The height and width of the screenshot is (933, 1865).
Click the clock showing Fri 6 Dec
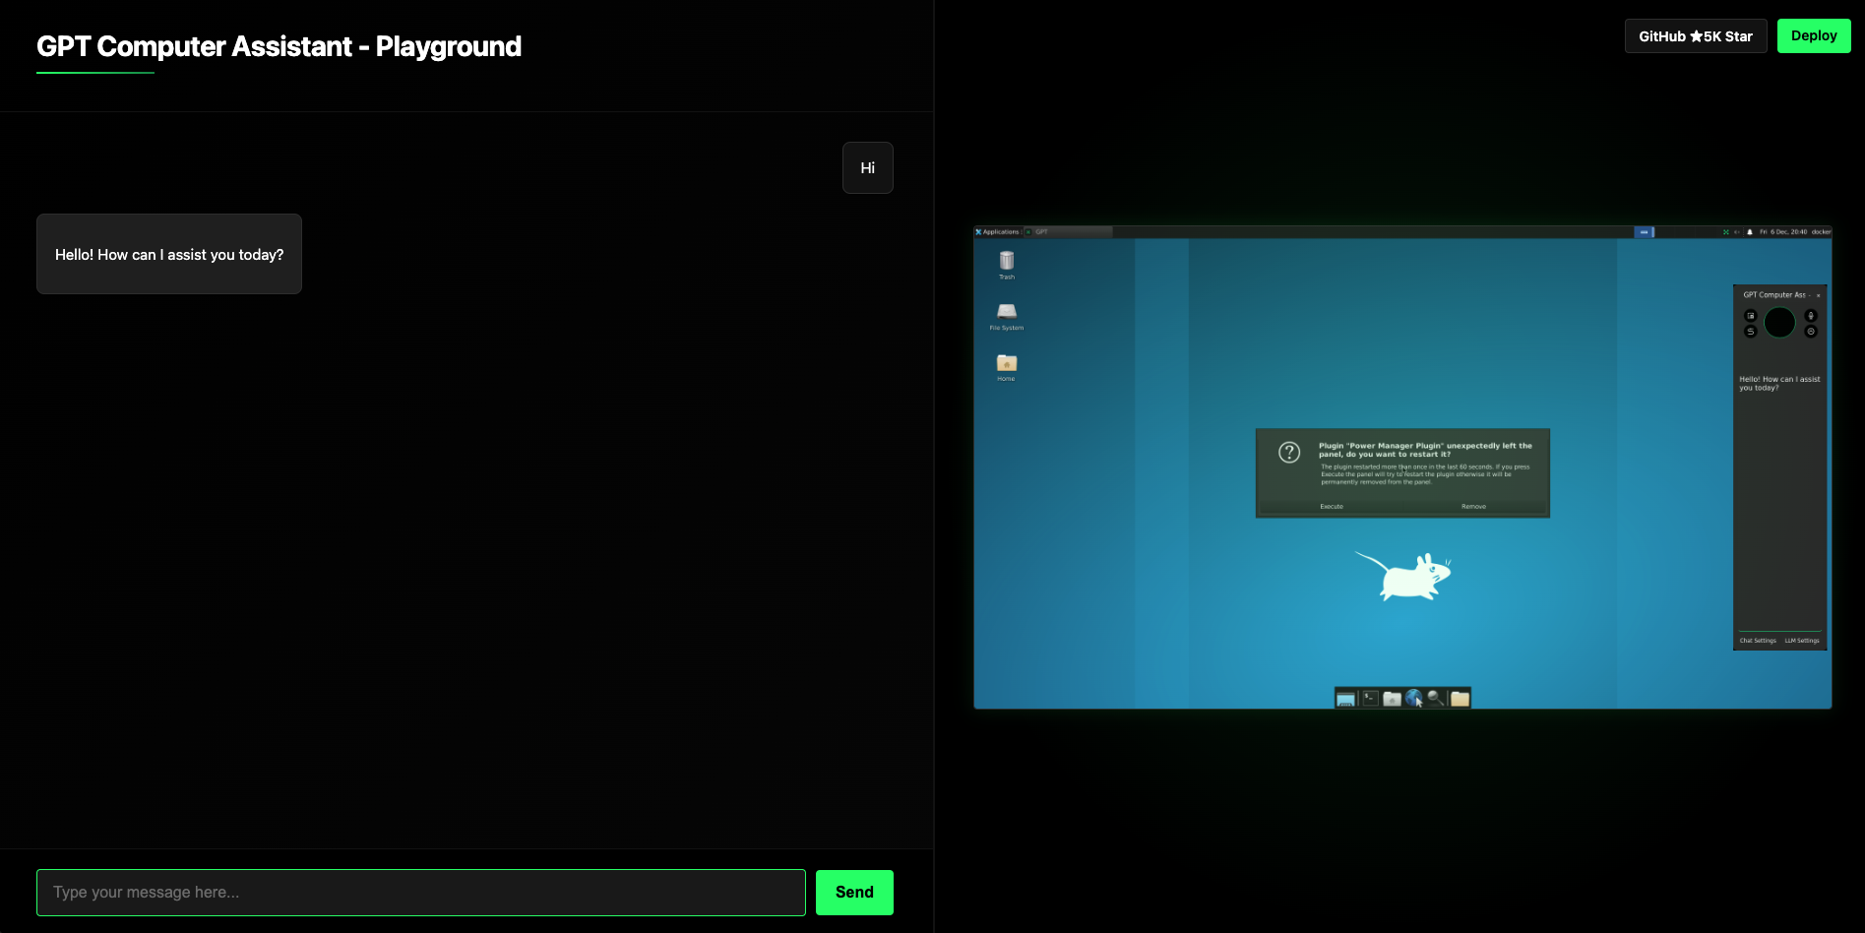coord(1783,232)
